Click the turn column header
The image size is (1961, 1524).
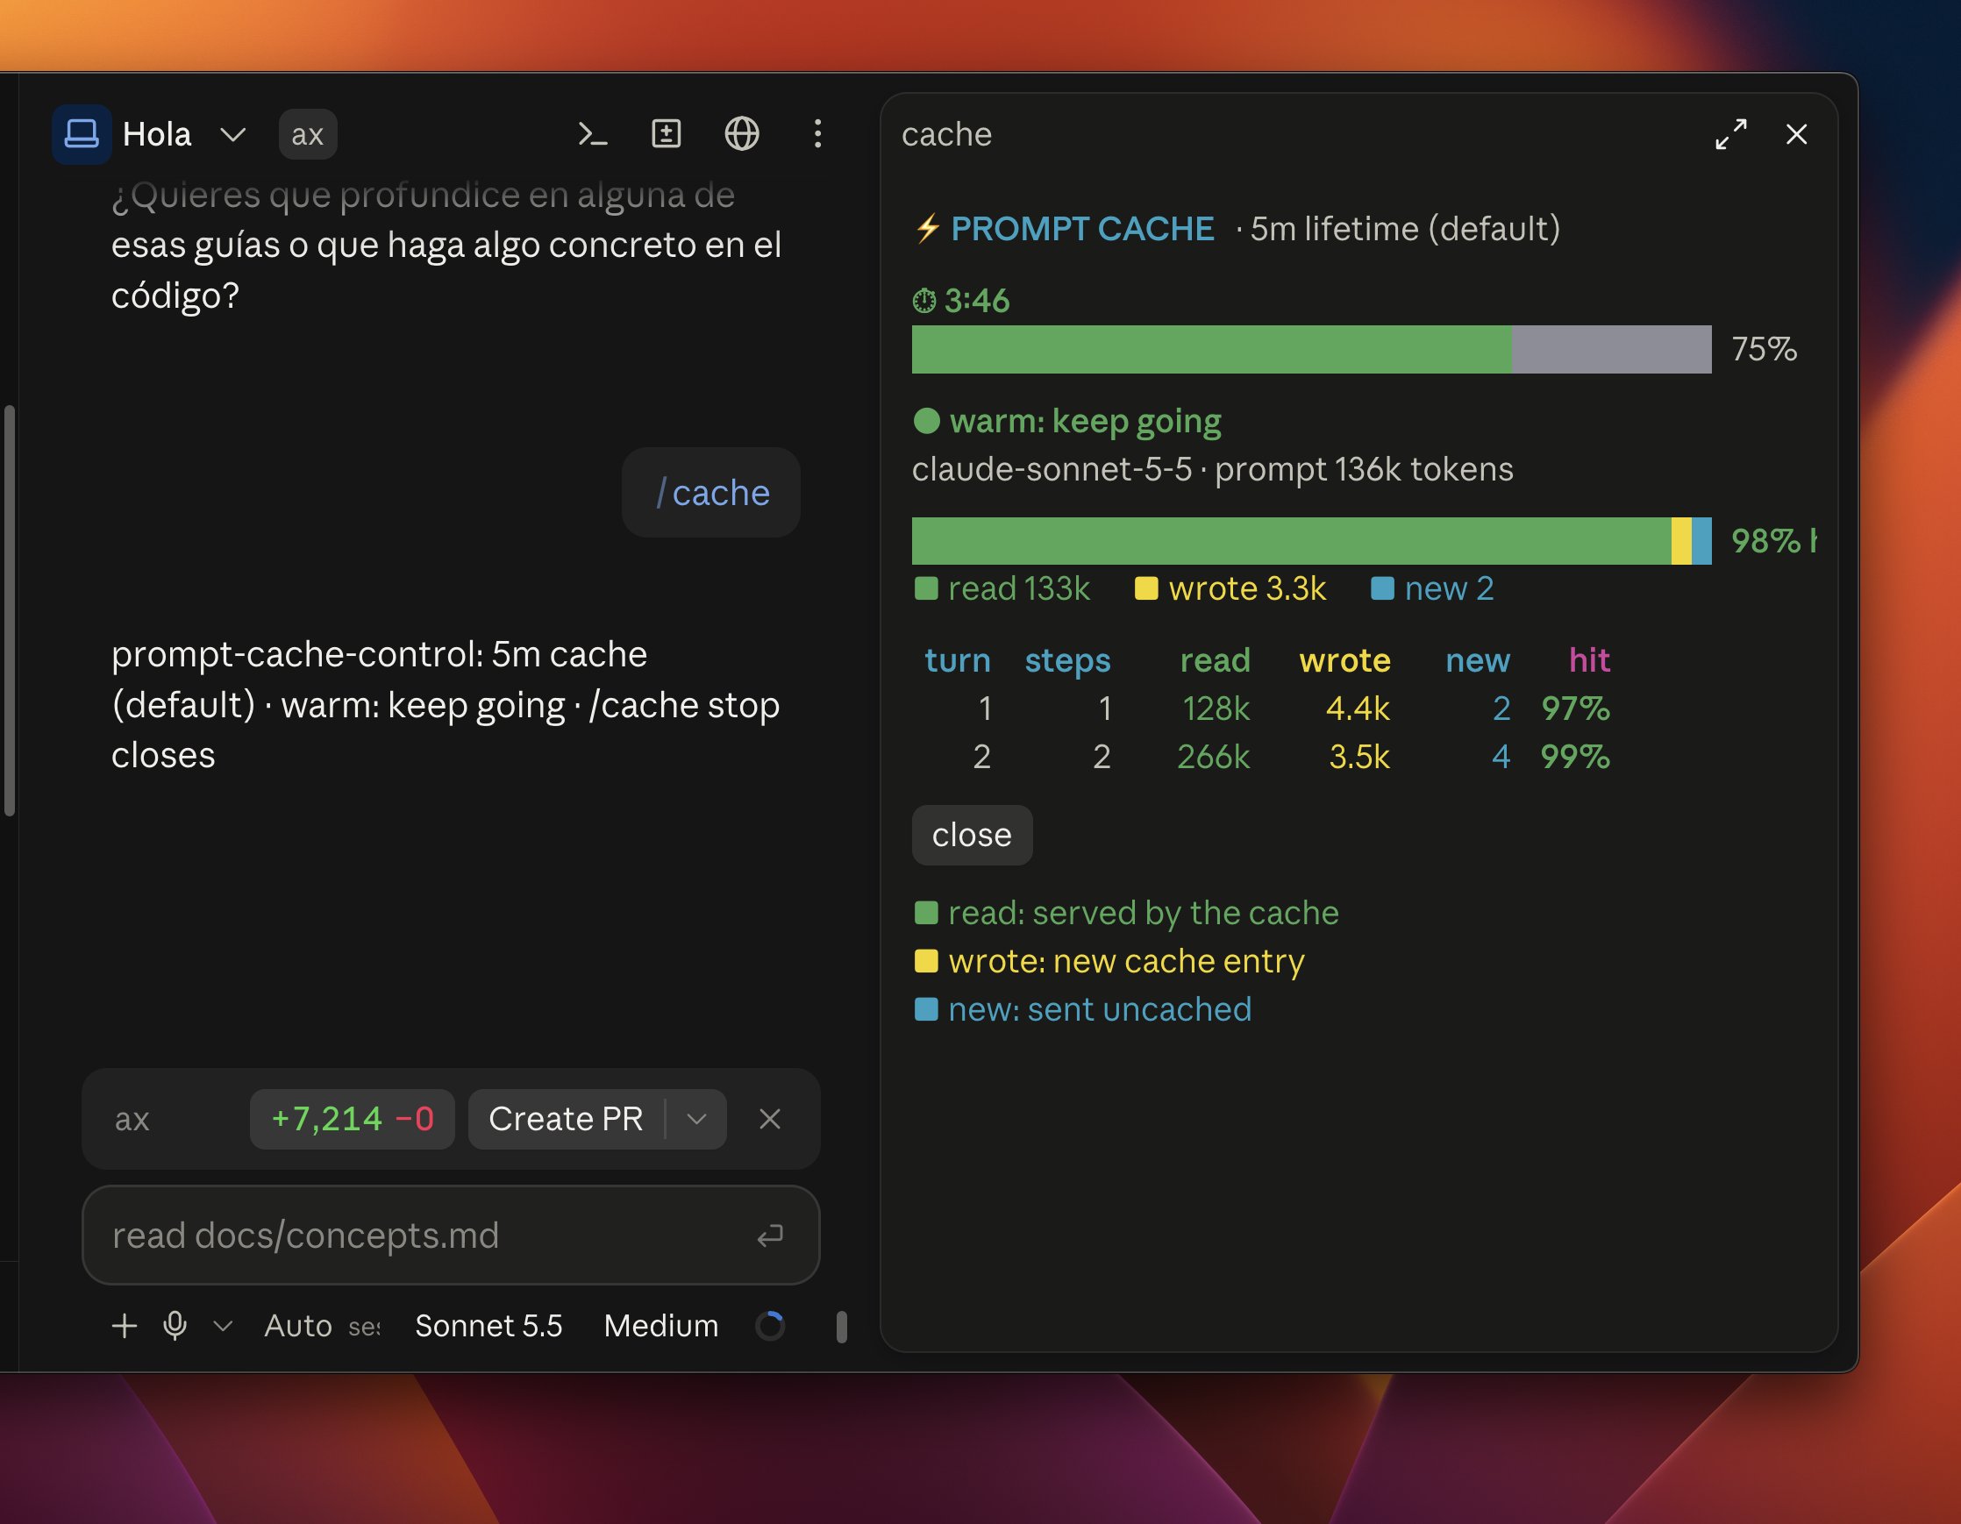[x=957, y=660]
